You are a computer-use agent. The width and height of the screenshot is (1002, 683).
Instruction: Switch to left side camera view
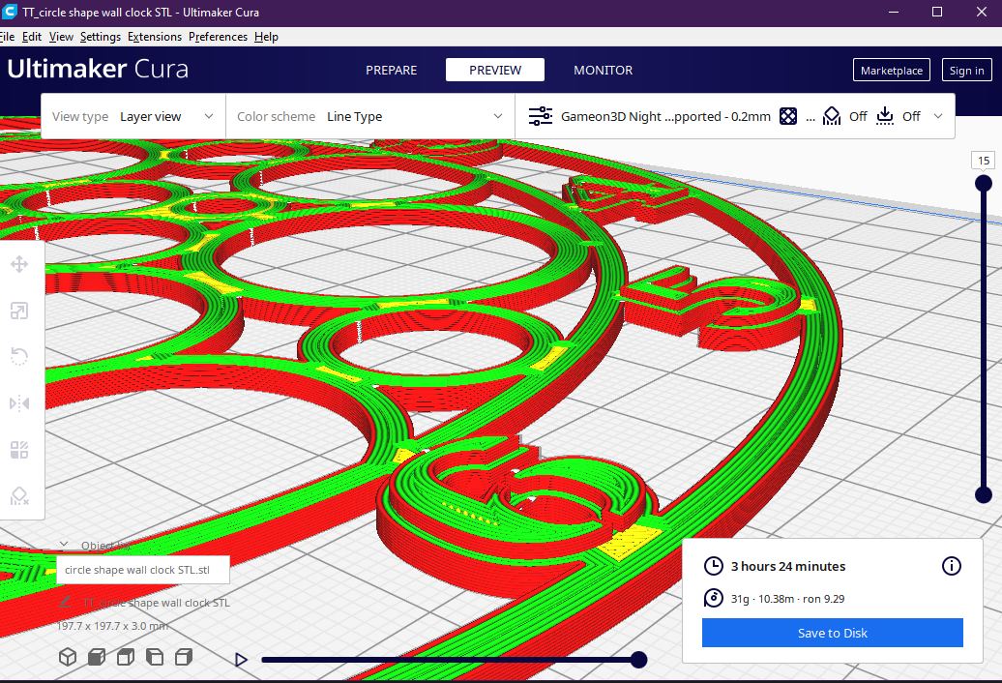point(155,657)
